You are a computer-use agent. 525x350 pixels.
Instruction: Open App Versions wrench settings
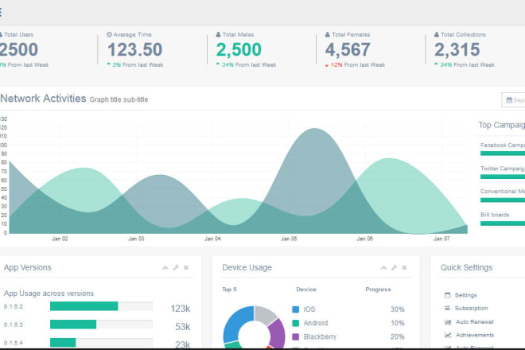pos(176,267)
